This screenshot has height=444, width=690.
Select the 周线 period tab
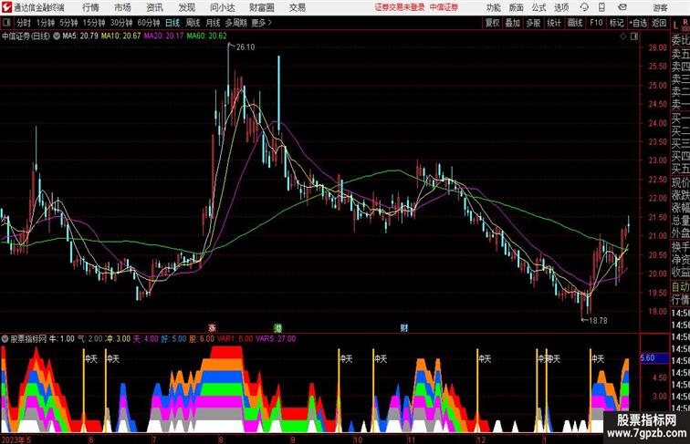193,23
